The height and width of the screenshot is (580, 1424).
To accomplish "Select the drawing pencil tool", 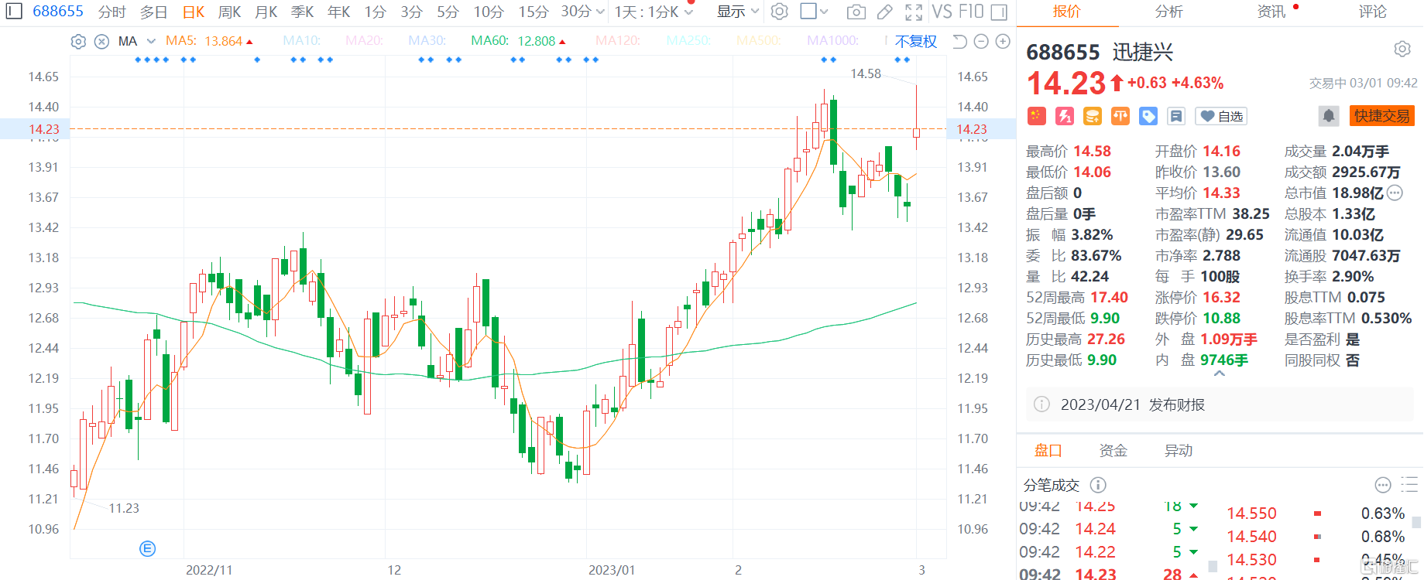I will pyautogui.click(x=884, y=12).
